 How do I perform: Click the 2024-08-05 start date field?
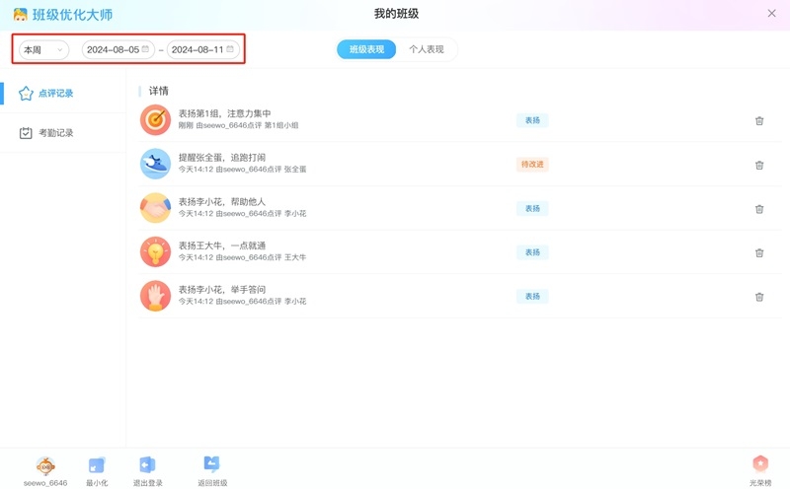click(x=118, y=50)
